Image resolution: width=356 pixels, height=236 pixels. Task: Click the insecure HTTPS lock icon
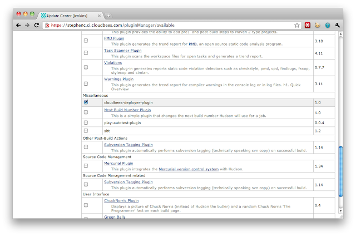(48, 25)
